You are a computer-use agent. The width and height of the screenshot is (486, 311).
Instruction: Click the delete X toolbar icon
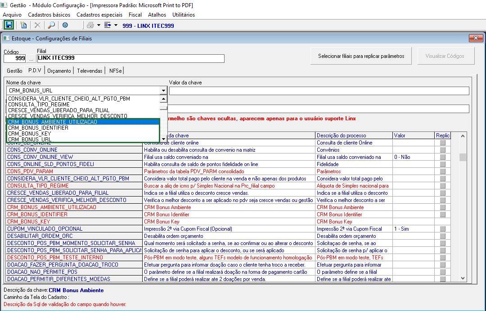(x=37, y=26)
